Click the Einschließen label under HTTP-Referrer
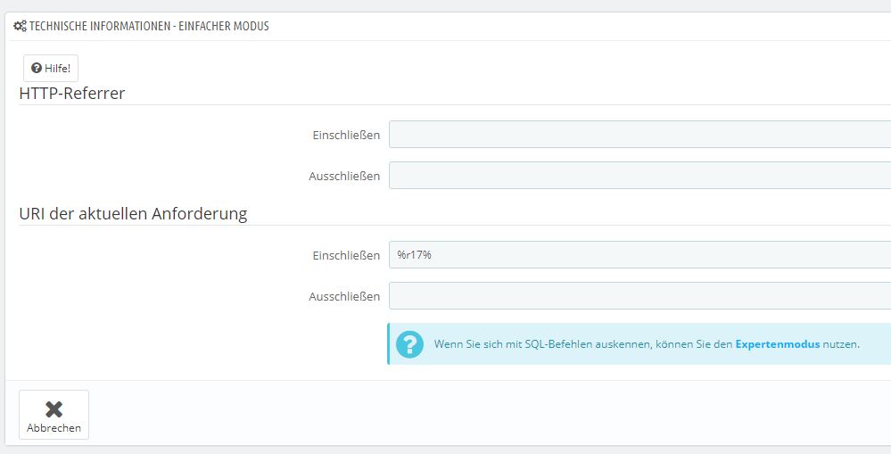 (346, 135)
